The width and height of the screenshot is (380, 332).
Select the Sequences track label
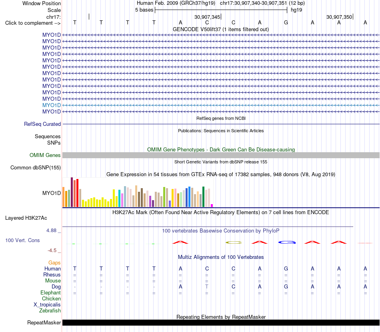[x=48, y=137]
